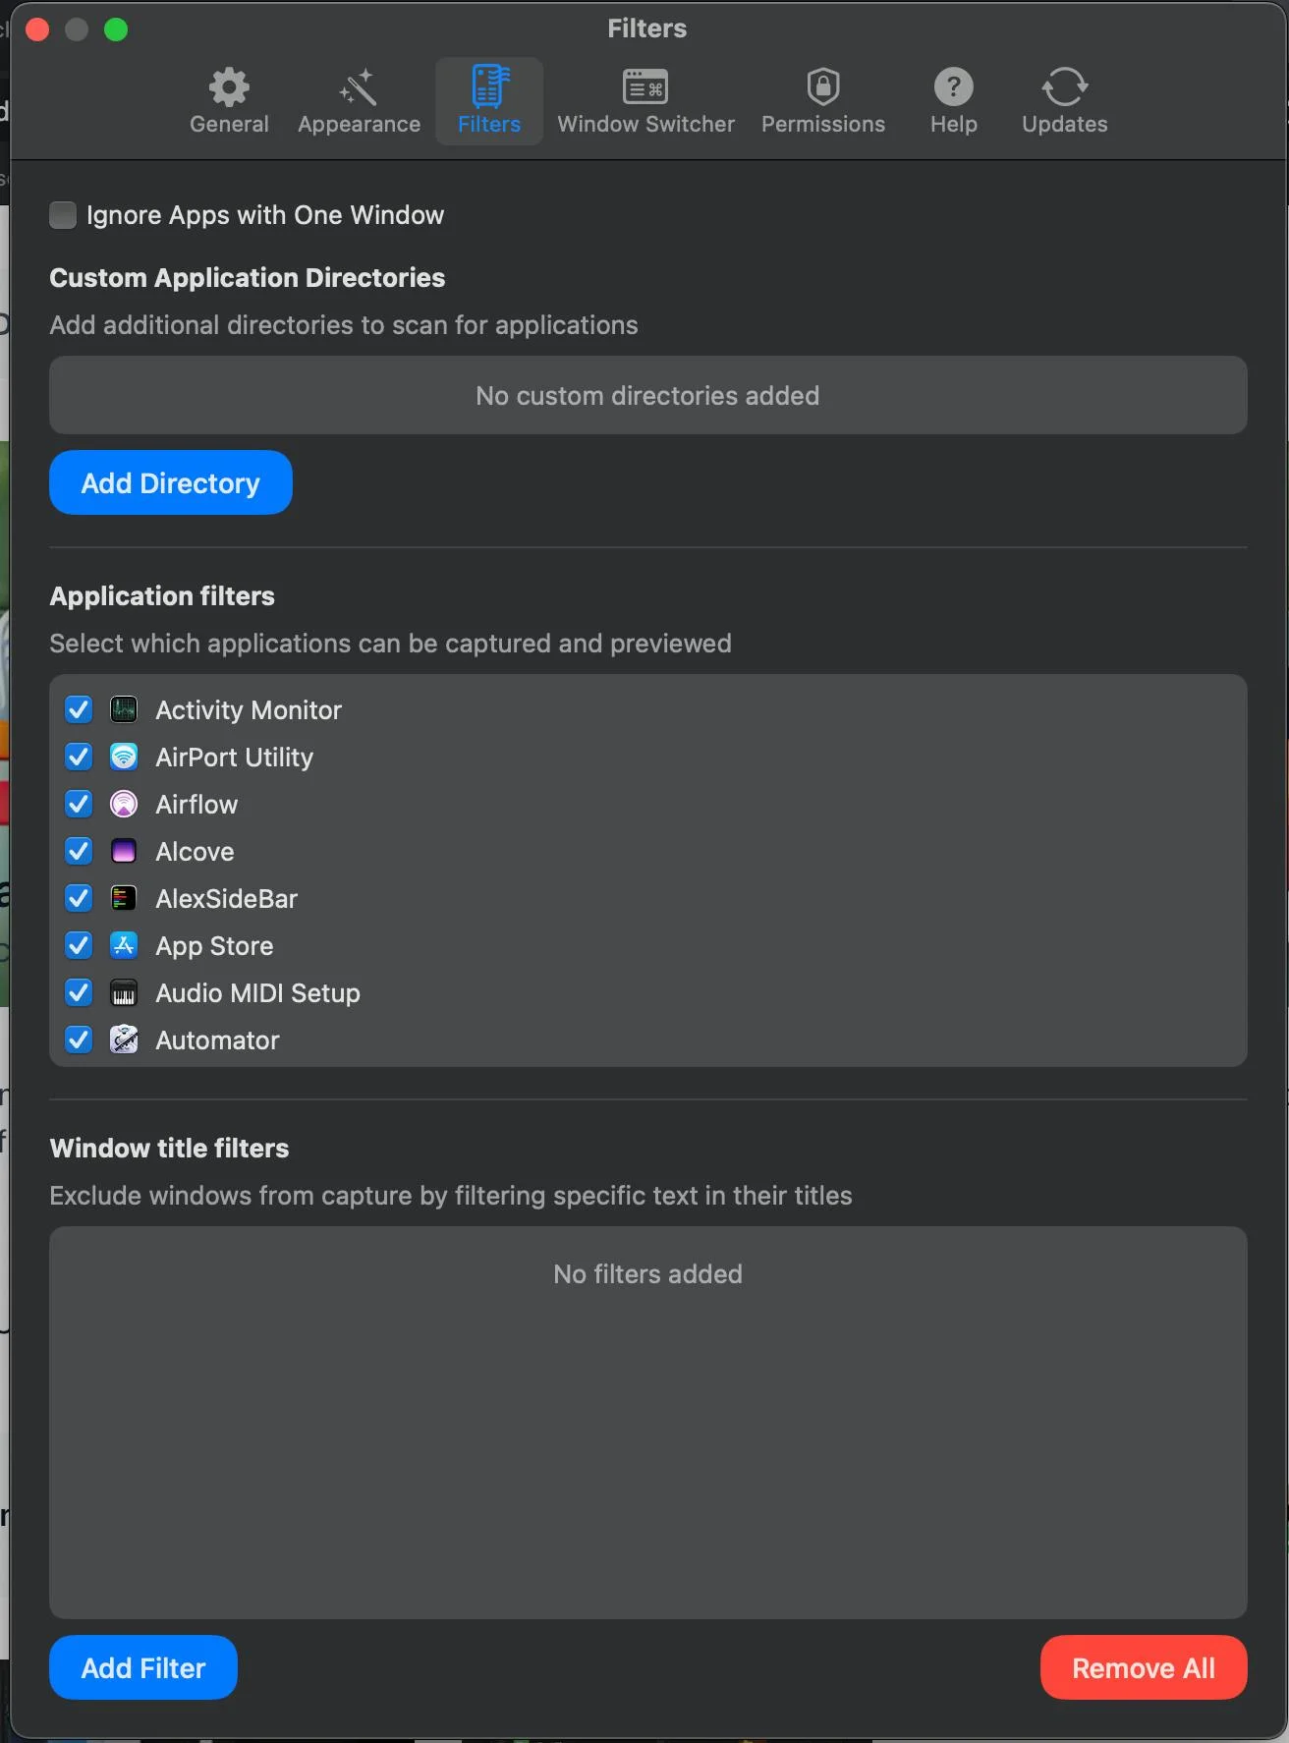
Task: Click the Airflow label
Action: coord(196,805)
